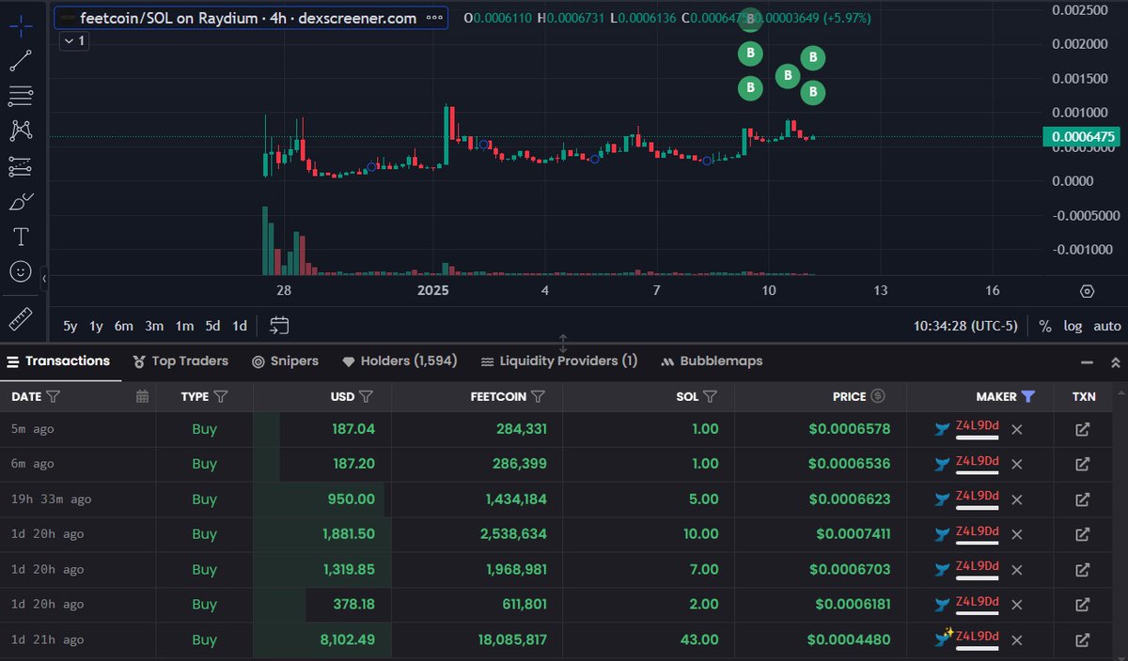Toggle auto scale mode
The width and height of the screenshot is (1128, 661).
[1107, 326]
